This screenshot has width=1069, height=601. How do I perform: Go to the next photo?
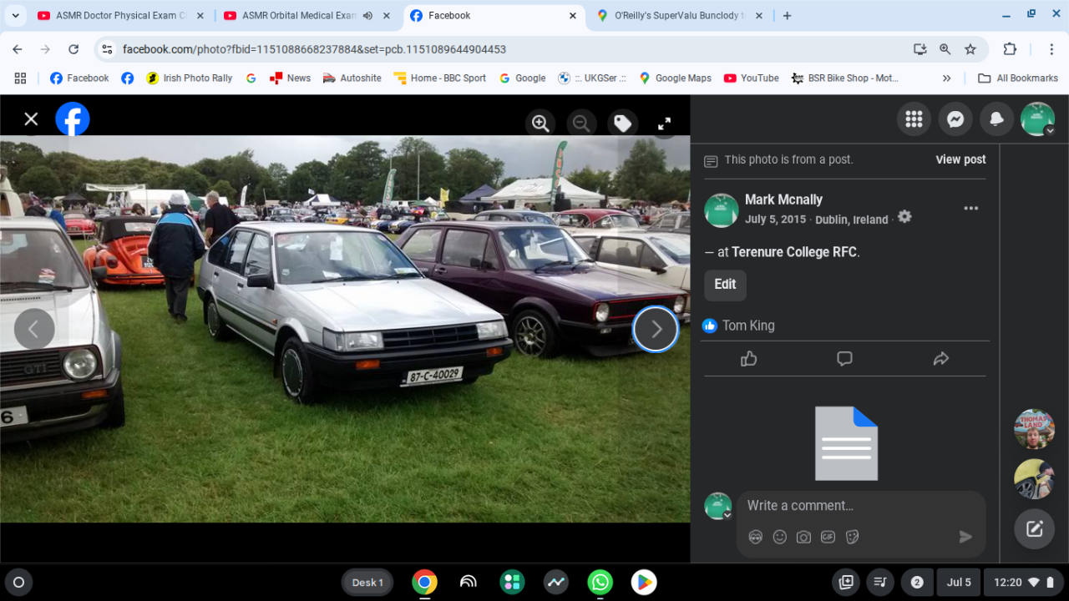click(x=656, y=330)
